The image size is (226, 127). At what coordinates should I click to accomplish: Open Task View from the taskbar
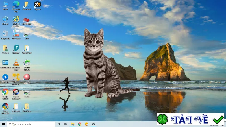(x=66, y=124)
